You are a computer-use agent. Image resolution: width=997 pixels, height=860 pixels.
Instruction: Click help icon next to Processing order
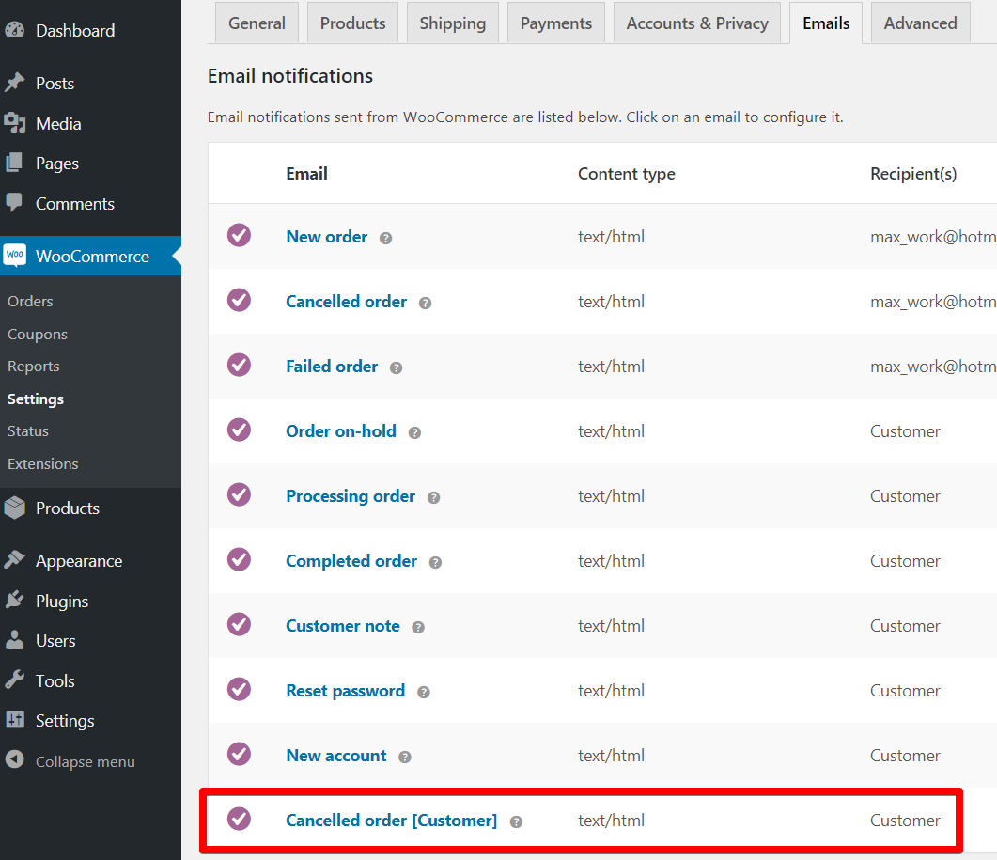point(433,498)
